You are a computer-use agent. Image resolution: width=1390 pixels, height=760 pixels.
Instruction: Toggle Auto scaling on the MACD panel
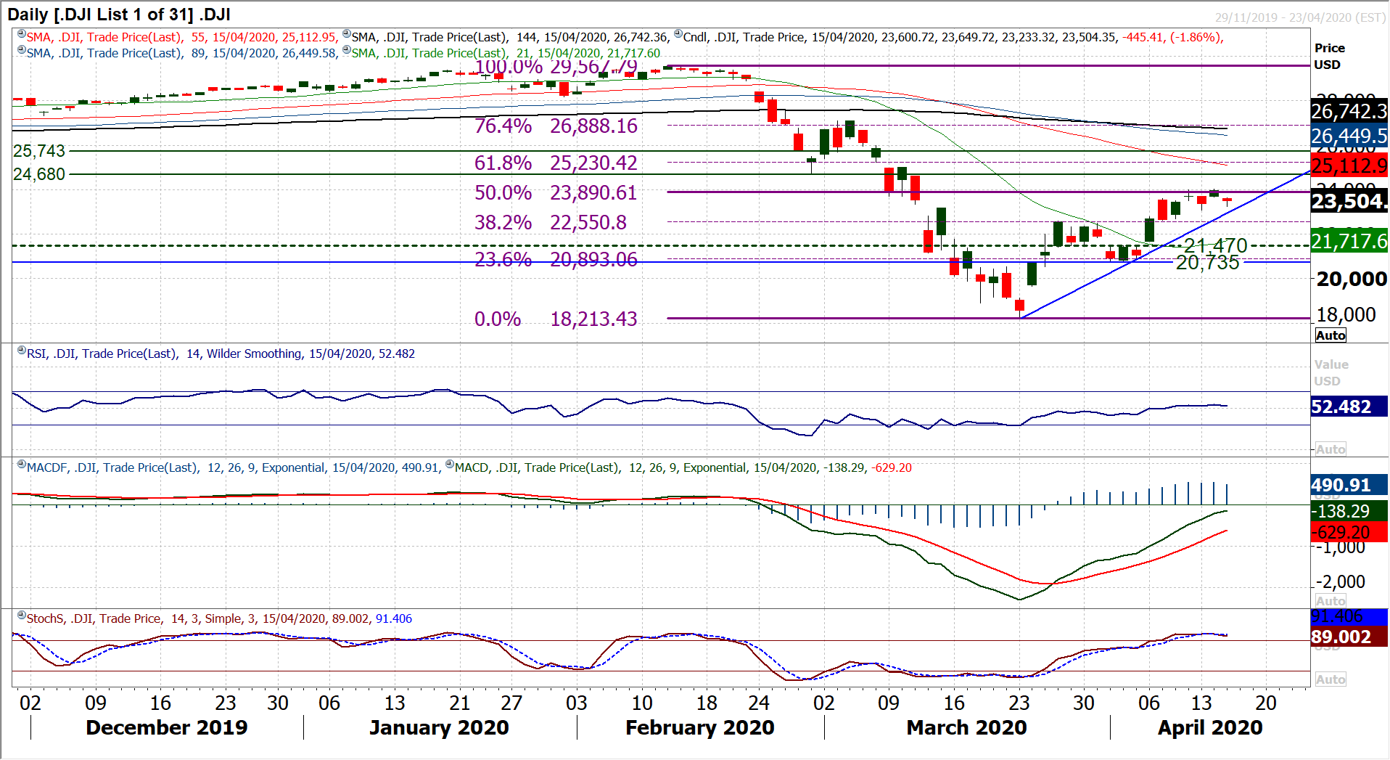point(1331,601)
